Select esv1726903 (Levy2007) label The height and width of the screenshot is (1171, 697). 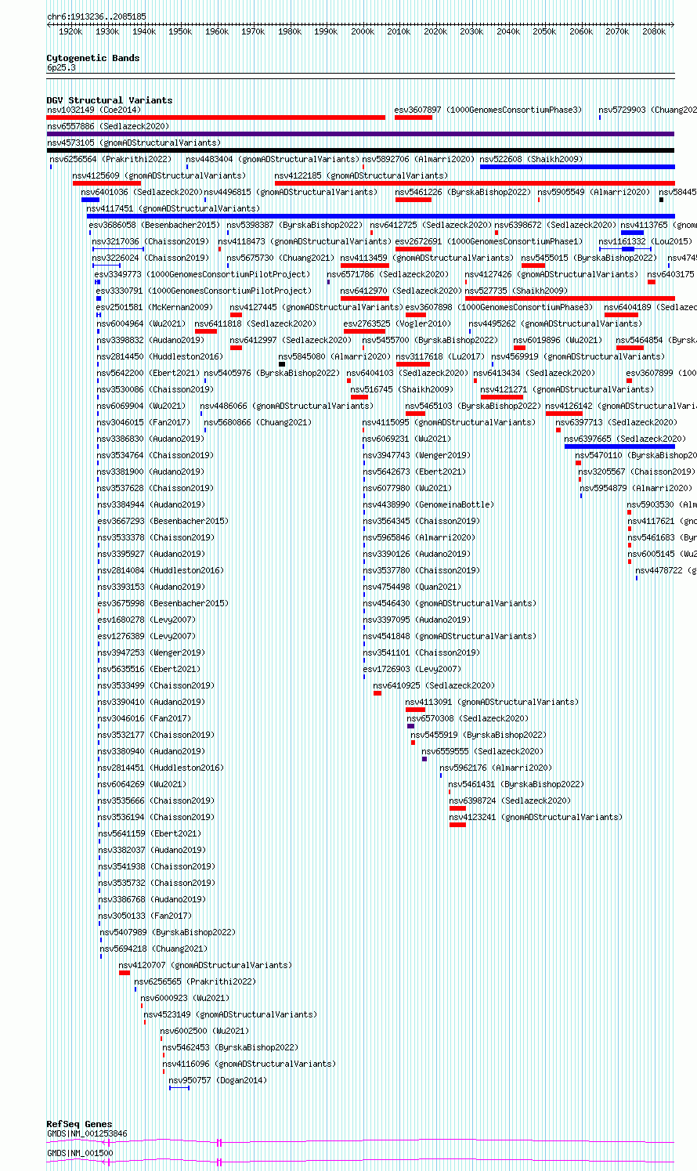tap(412, 669)
